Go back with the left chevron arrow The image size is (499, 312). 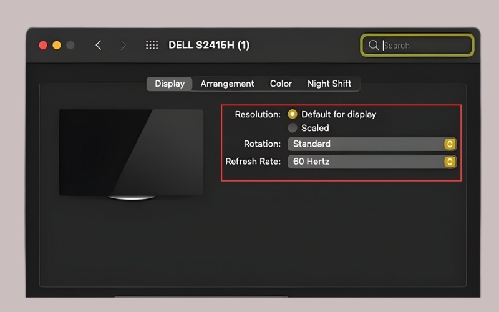click(99, 45)
